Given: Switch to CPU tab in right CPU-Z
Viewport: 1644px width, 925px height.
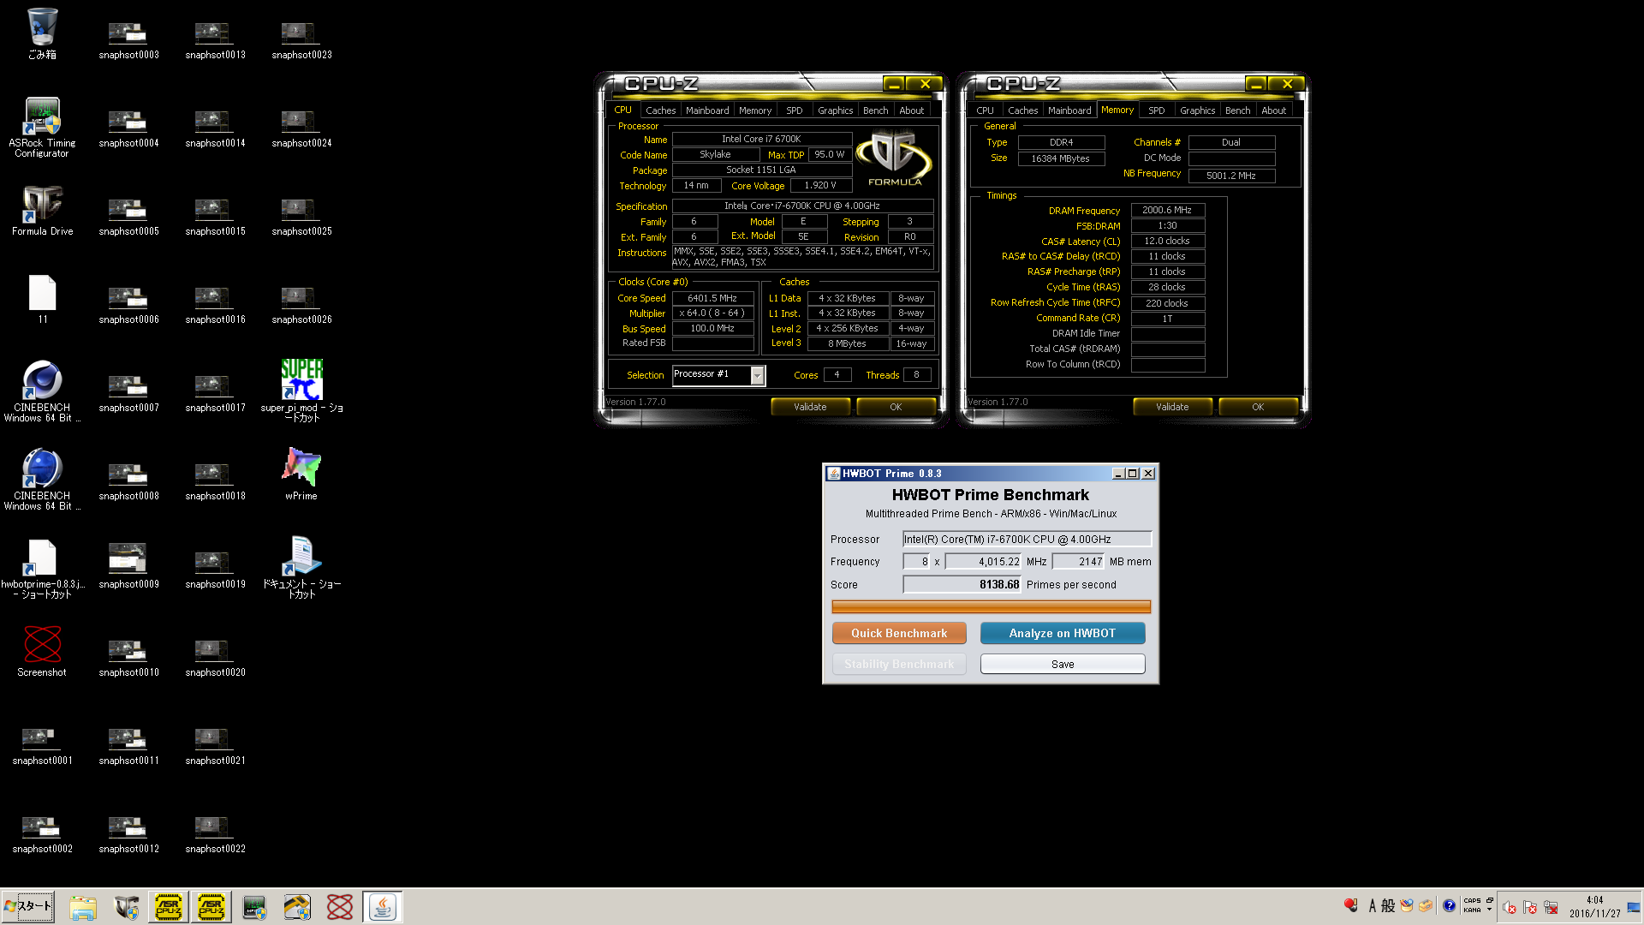Looking at the screenshot, I should click(985, 110).
